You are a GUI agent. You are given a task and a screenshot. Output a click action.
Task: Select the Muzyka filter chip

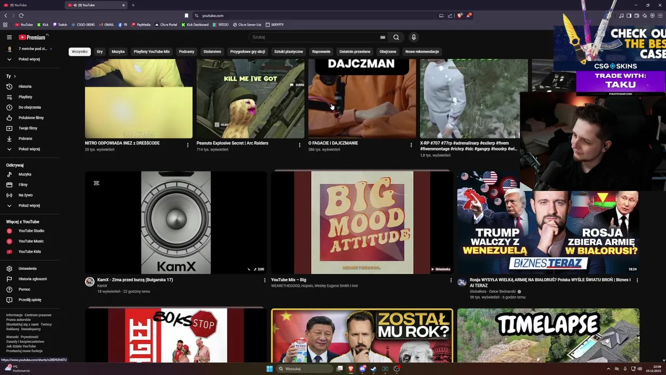[118, 52]
